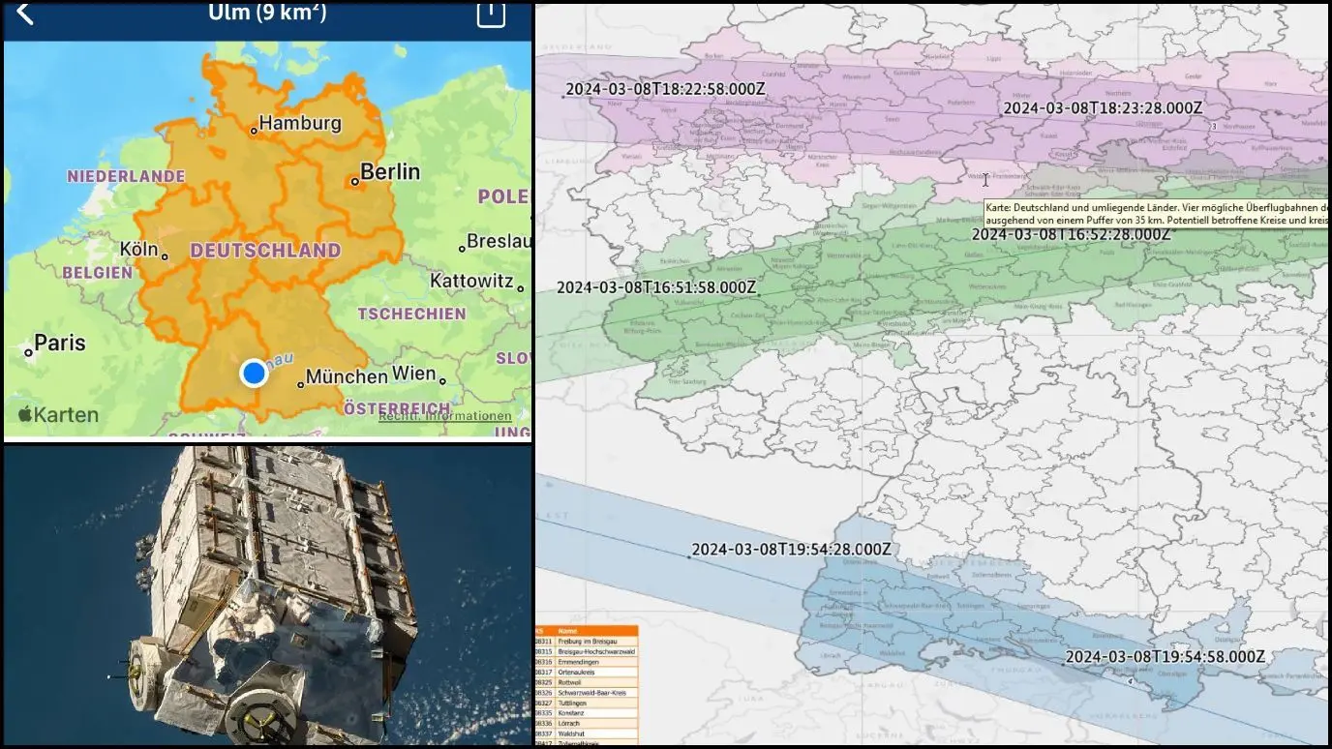Select the München city marker
The height and width of the screenshot is (749, 1332).
[x=301, y=384]
